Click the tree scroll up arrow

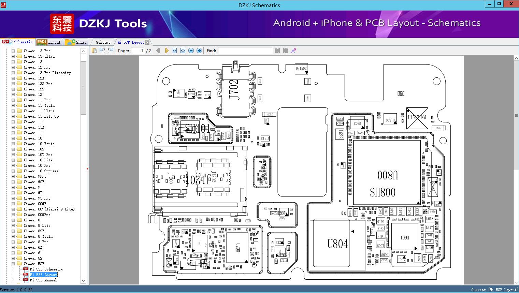pyautogui.click(x=83, y=51)
